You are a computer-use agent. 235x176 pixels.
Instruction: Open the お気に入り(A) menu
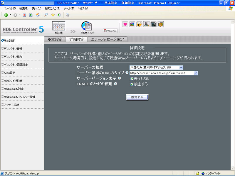point(53,9)
